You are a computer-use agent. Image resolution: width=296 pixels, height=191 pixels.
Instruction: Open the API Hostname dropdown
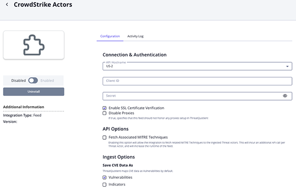pos(197,66)
